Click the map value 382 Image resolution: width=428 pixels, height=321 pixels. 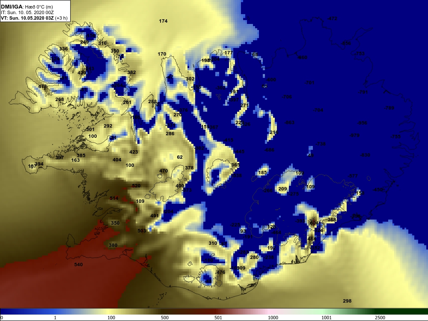[x=131, y=72]
